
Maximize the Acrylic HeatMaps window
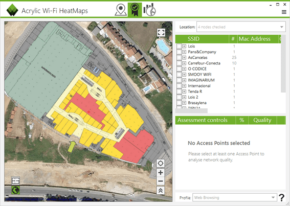(x=278, y=5)
